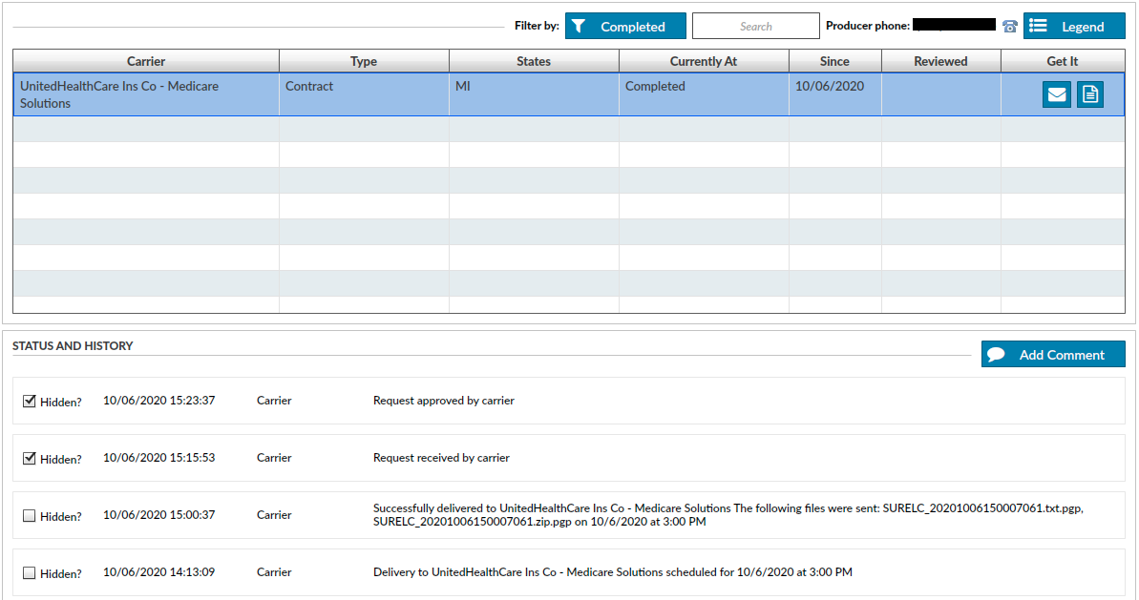This screenshot has height=600, width=1139.
Task: Click the 'Producer phone:' label
Action: coord(868,26)
